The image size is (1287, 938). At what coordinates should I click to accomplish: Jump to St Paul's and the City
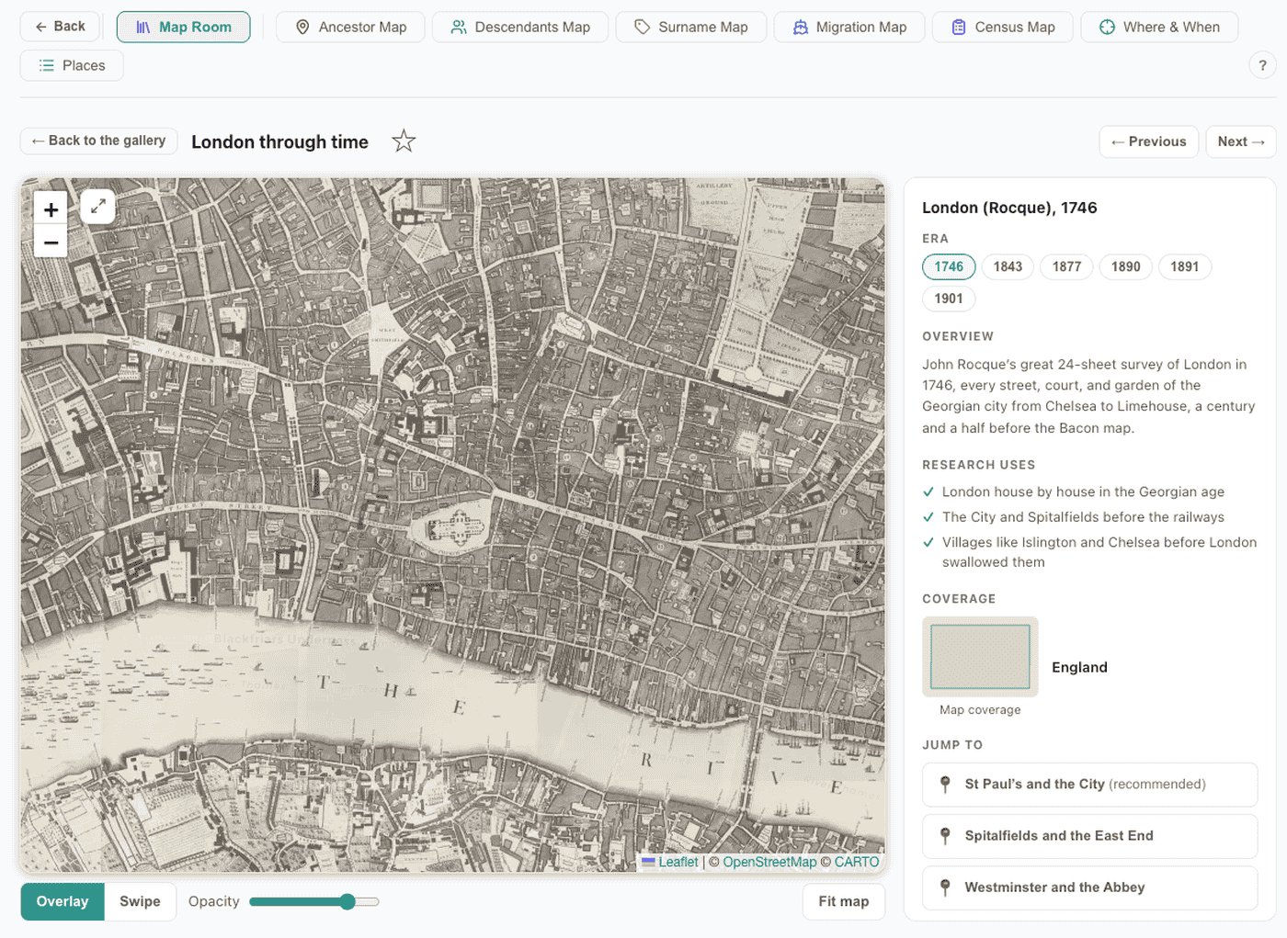coord(1089,785)
